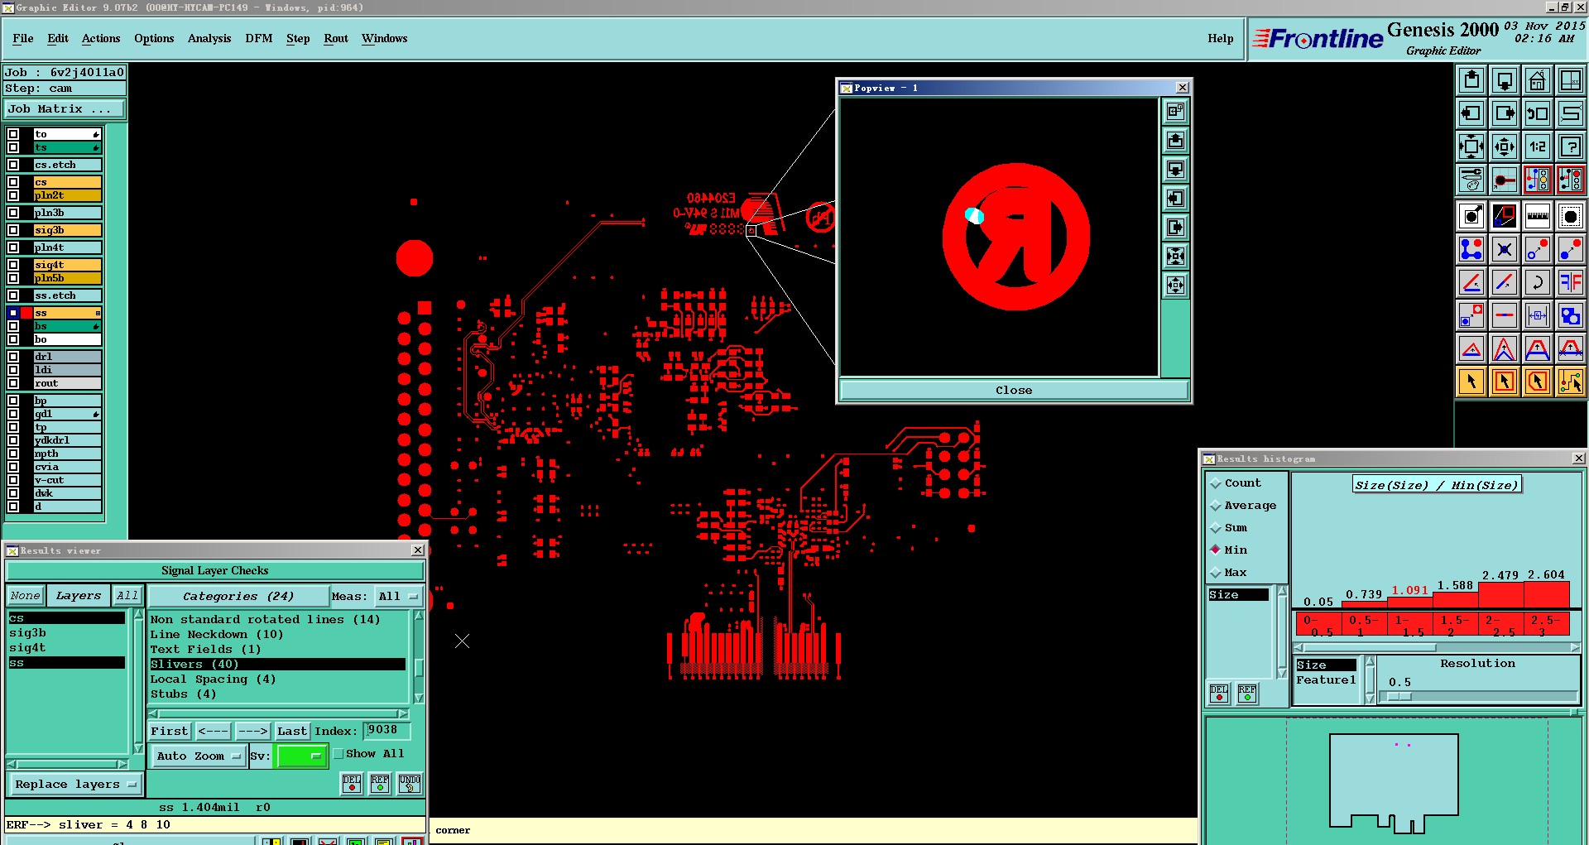The image size is (1589, 845).
Task: Click the question mark help icon
Action: tap(1571, 146)
